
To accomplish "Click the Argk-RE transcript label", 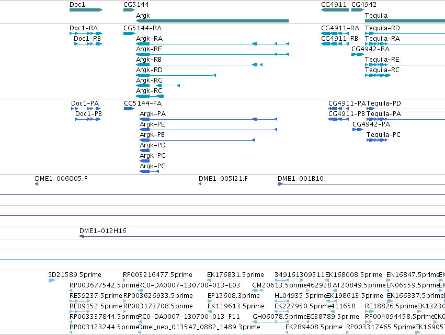I will click(x=149, y=49).
